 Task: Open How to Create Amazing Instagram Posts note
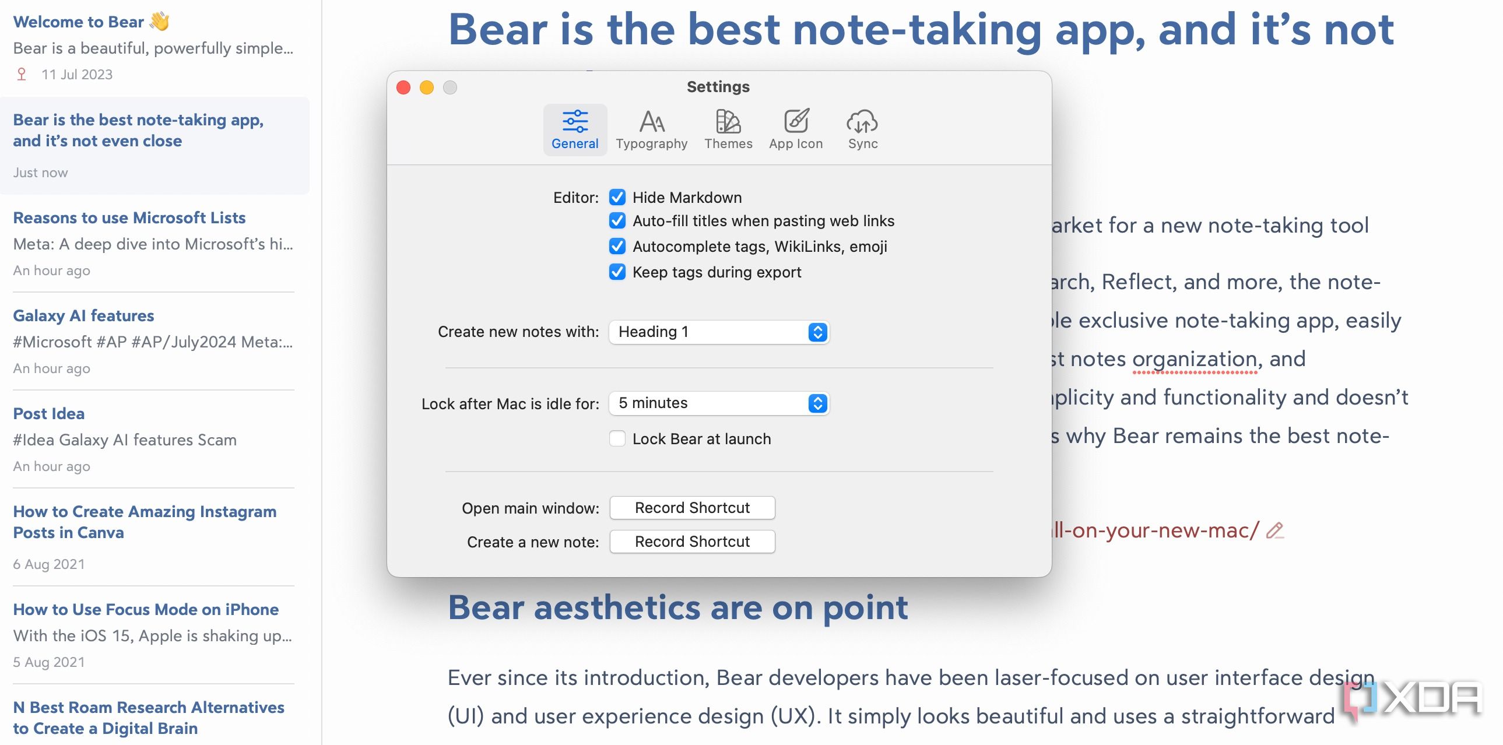[x=153, y=537]
